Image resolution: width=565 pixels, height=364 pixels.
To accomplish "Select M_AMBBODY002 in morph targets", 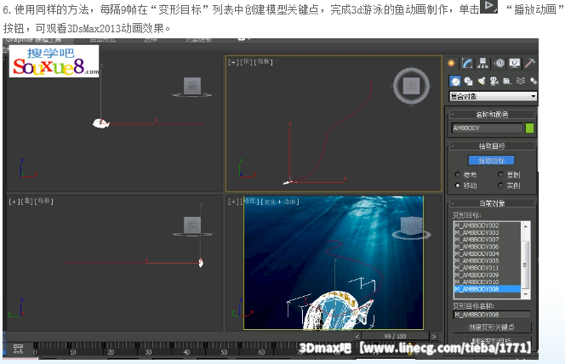I will 487,225.
